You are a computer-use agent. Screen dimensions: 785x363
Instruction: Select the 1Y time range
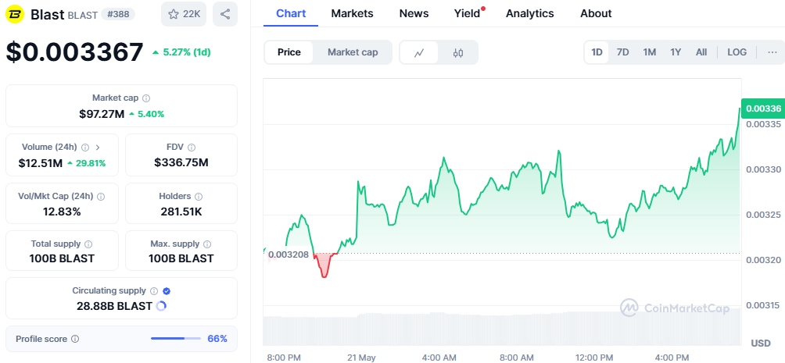coord(676,52)
